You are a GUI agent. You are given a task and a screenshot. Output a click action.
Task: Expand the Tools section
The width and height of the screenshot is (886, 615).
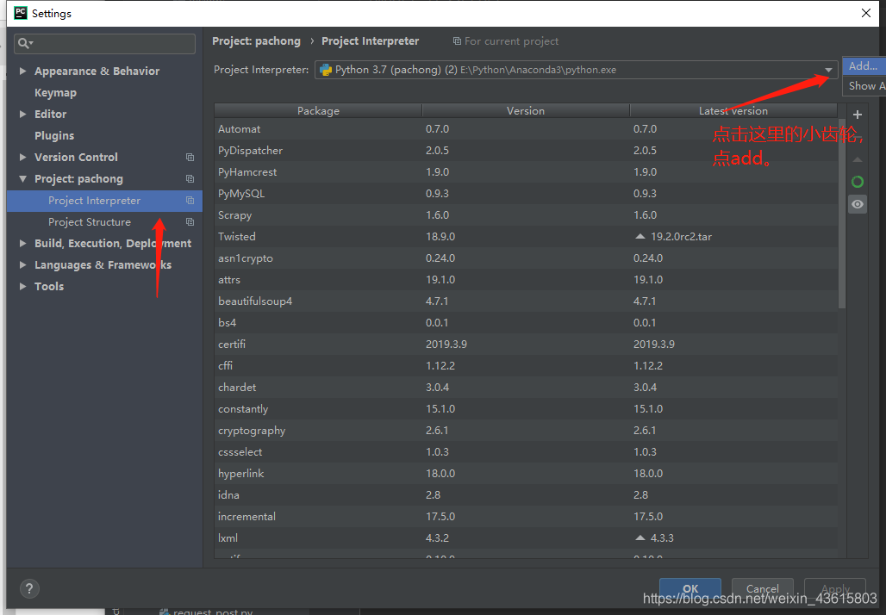(22, 286)
